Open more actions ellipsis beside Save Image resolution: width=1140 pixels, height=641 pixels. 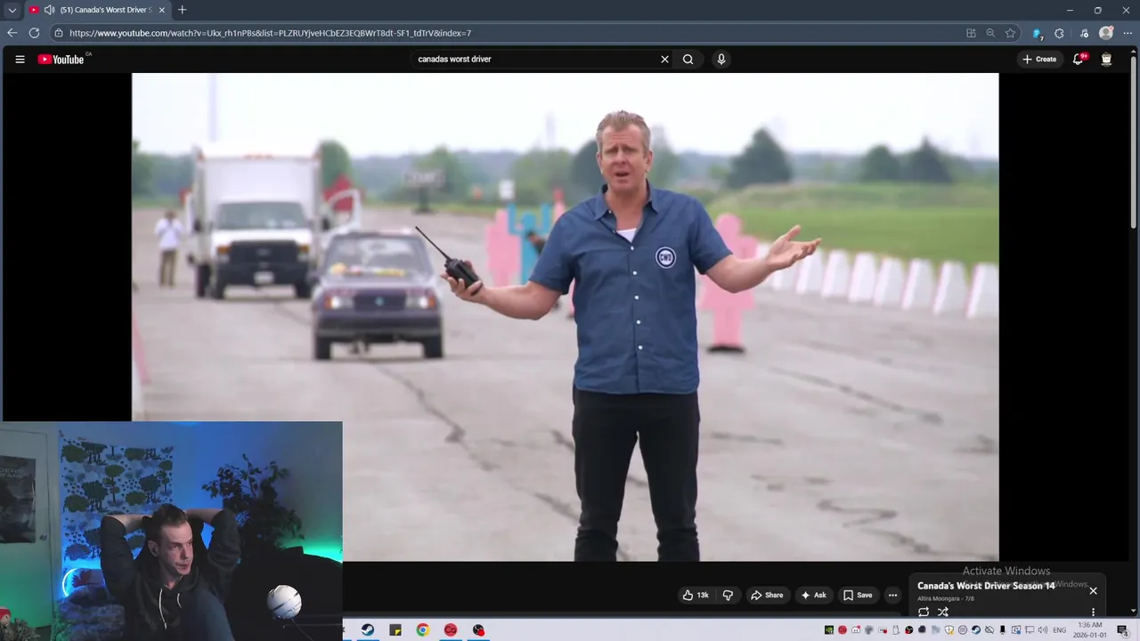[x=892, y=595]
